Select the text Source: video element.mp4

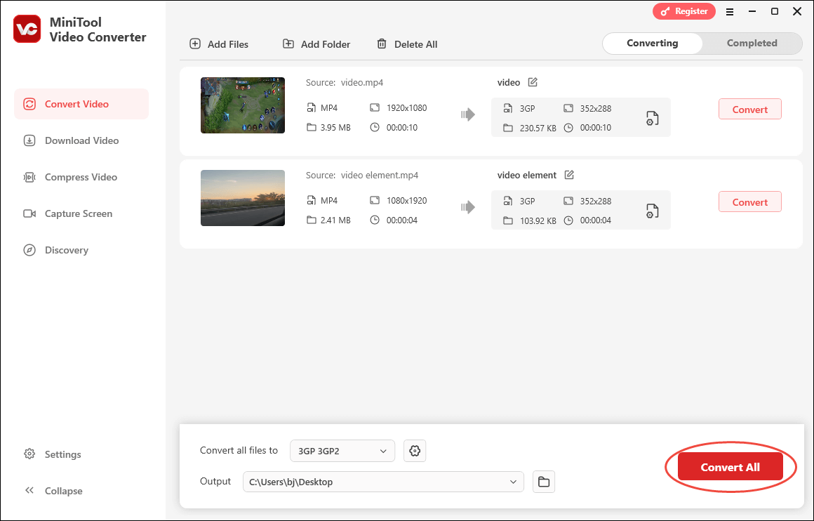coord(362,175)
